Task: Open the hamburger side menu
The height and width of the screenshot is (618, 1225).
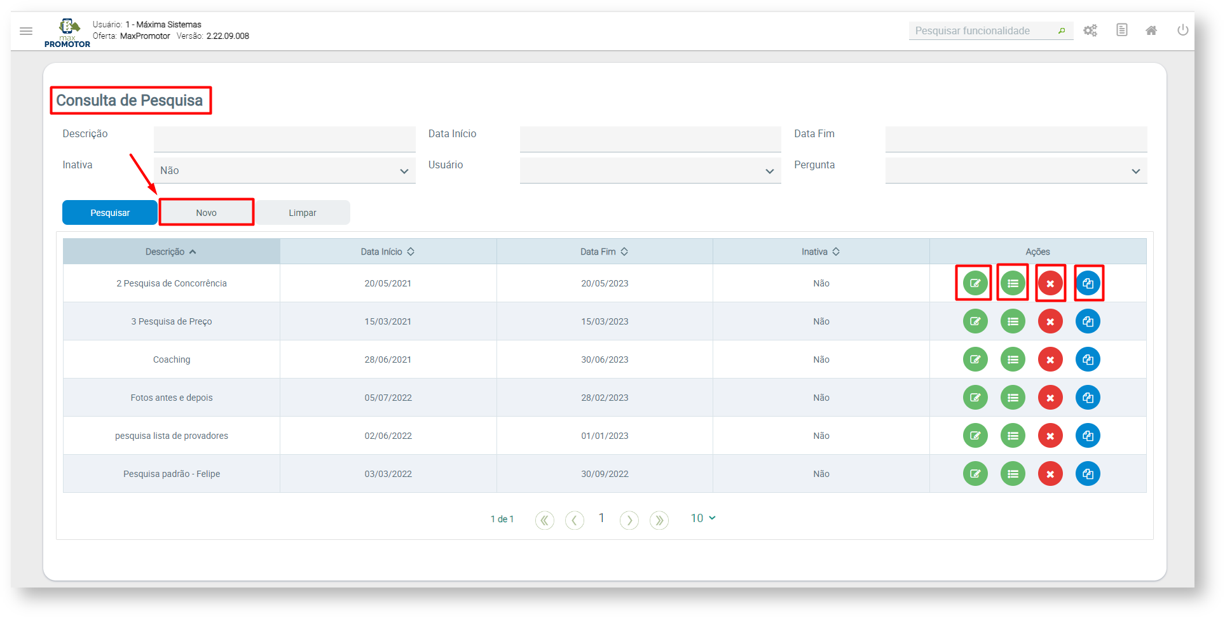Action: (x=26, y=30)
